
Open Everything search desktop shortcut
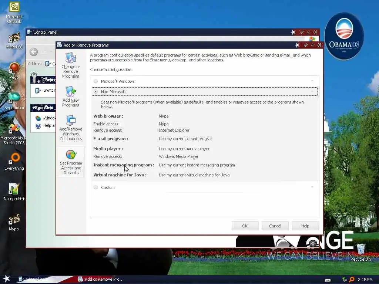(x=14, y=162)
